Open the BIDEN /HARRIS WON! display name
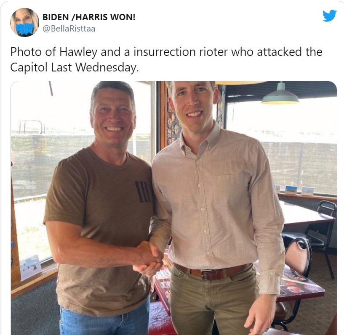Screen dimensions: 344x335 pyautogui.click(x=89, y=17)
